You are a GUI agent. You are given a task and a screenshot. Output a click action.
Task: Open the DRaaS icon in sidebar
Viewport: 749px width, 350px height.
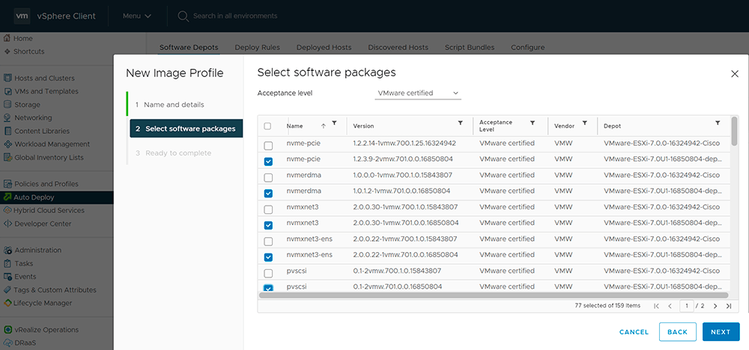click(7, 343)
